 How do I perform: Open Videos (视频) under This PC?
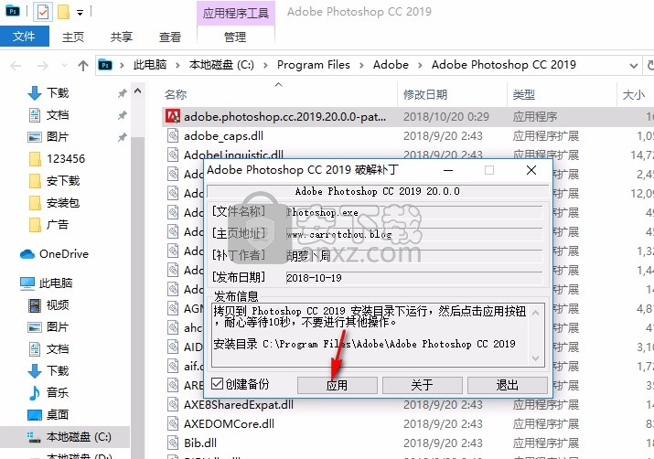pyautogui.click(x=58, y=304)
